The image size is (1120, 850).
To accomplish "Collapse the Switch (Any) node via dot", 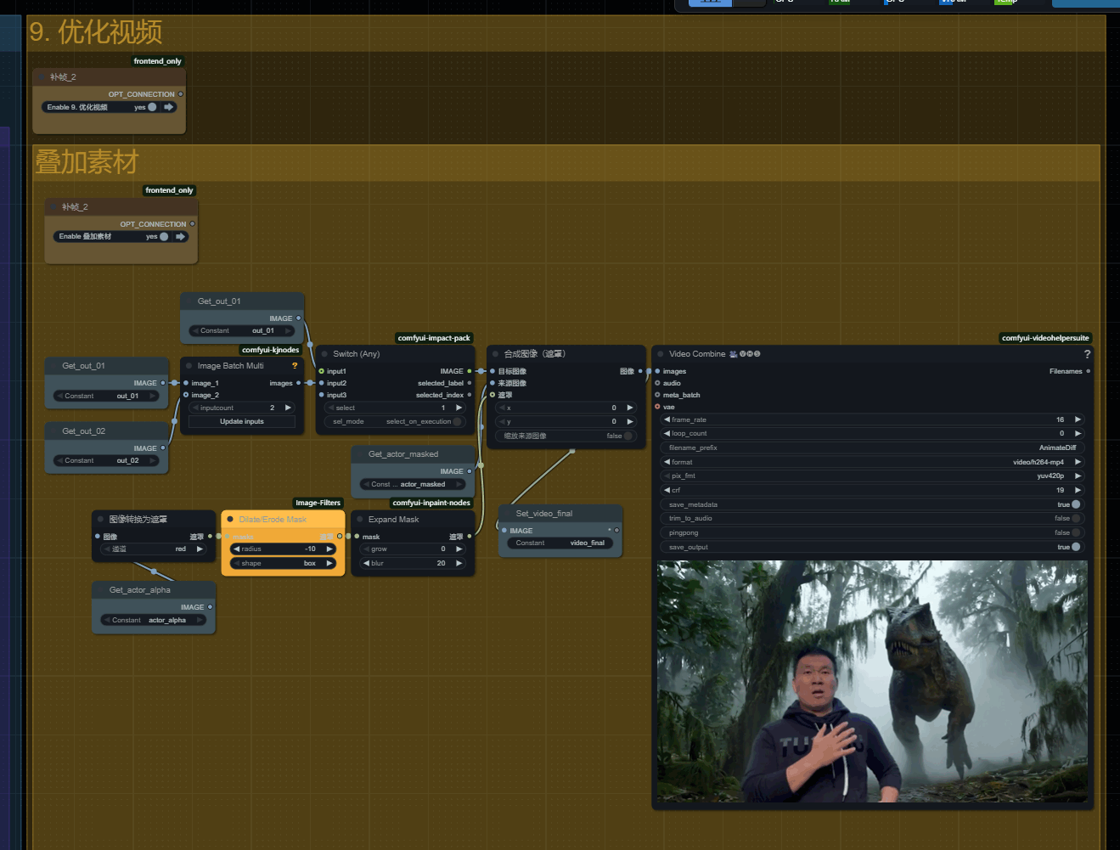I will tap(324, 354).
